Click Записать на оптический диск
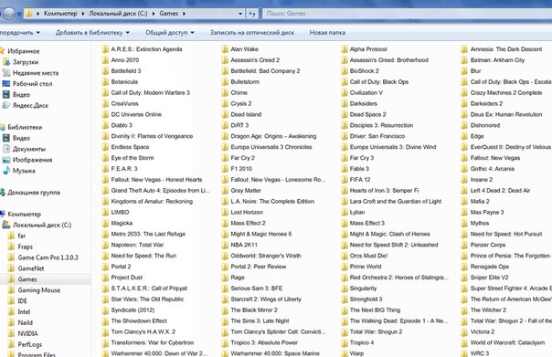 tap(252, 32)
